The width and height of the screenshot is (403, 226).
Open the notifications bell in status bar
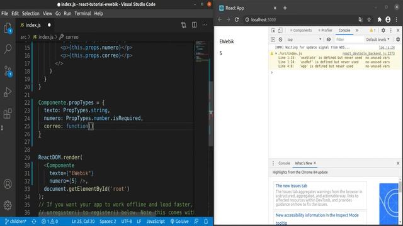coord(206,222)
